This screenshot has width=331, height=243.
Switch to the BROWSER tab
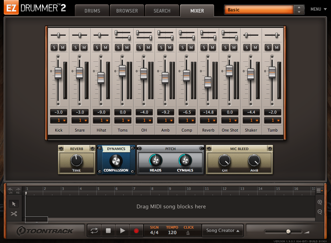(127, 10)
